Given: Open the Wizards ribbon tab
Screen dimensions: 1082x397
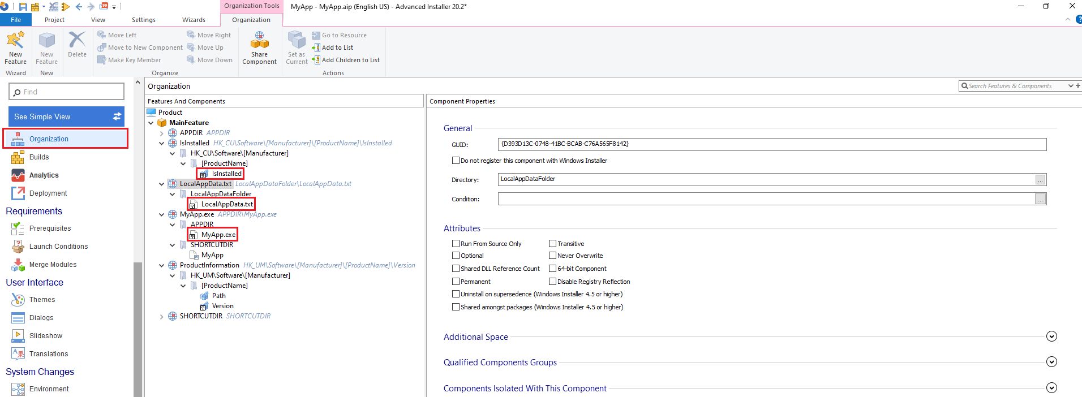Looking at the screenshot, I should pyautogui.click(x=194, y=20).
